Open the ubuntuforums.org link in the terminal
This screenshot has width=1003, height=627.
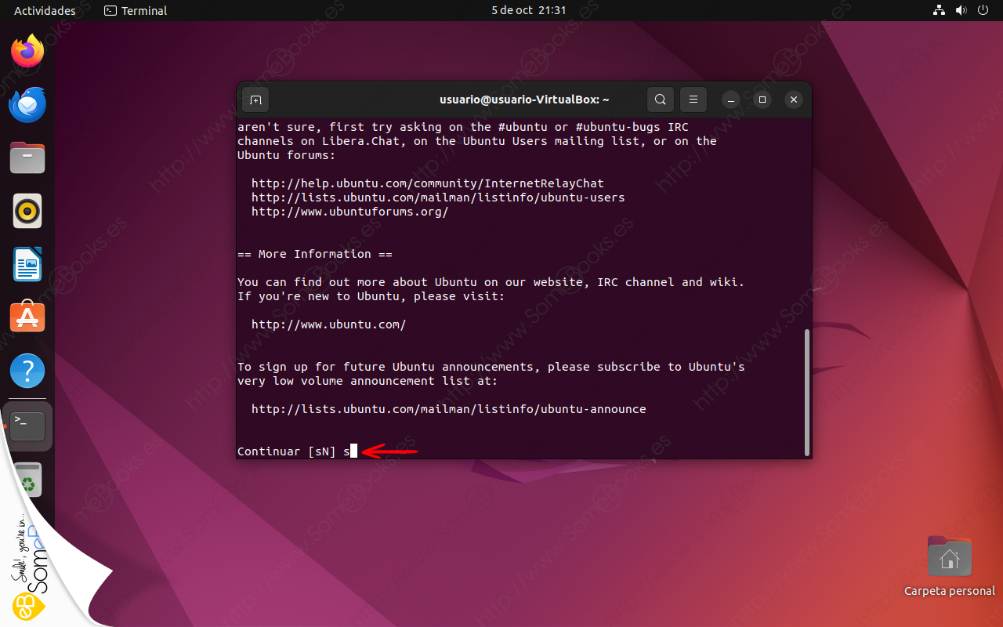[x=349, y=212]
